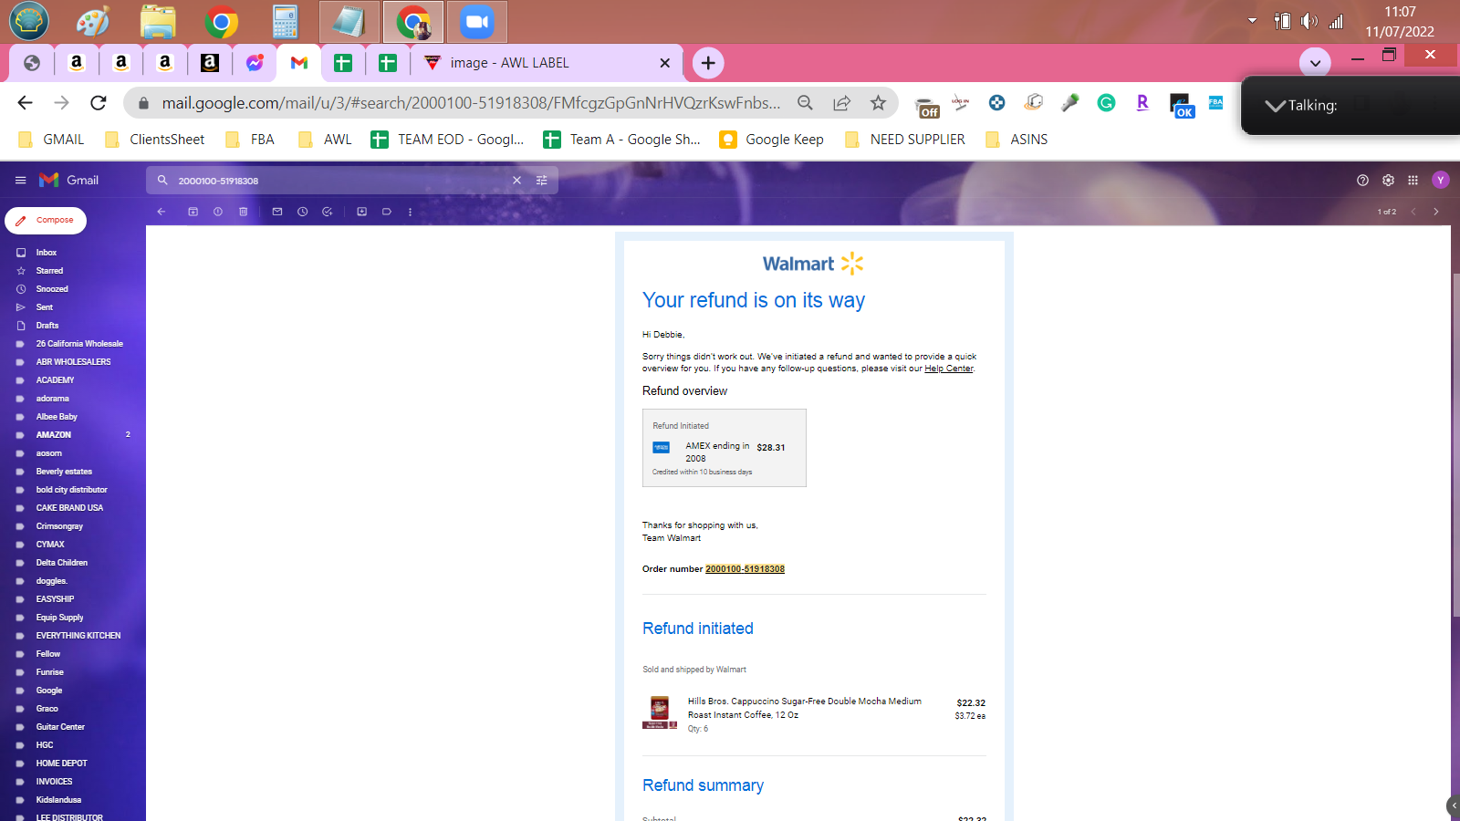Click inside Gmail search field

pos(342,181)
